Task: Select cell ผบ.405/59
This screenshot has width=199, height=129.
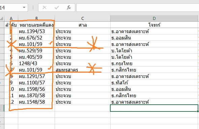Action: tap(36, 57)
